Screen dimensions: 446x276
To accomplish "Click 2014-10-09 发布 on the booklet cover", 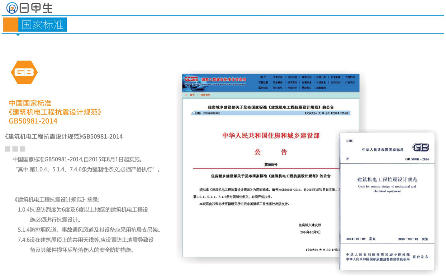I will [361, 239].
